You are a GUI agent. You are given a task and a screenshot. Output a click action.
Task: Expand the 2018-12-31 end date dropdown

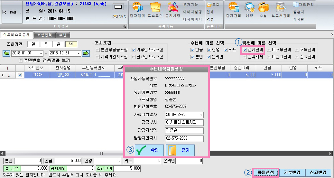click(79, 53)
